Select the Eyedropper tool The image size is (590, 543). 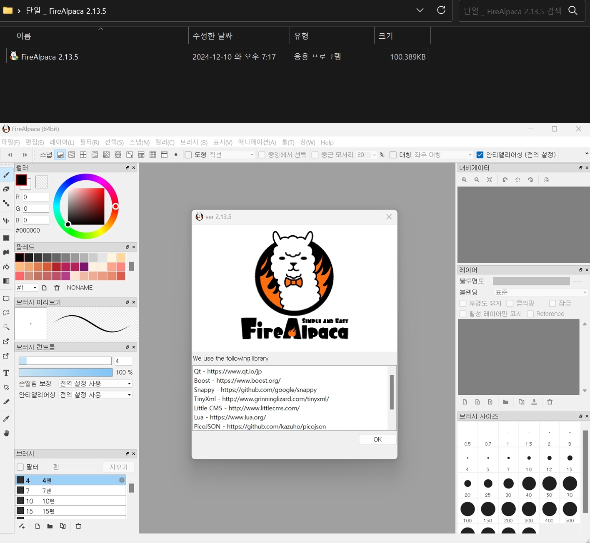coord(6,418)
